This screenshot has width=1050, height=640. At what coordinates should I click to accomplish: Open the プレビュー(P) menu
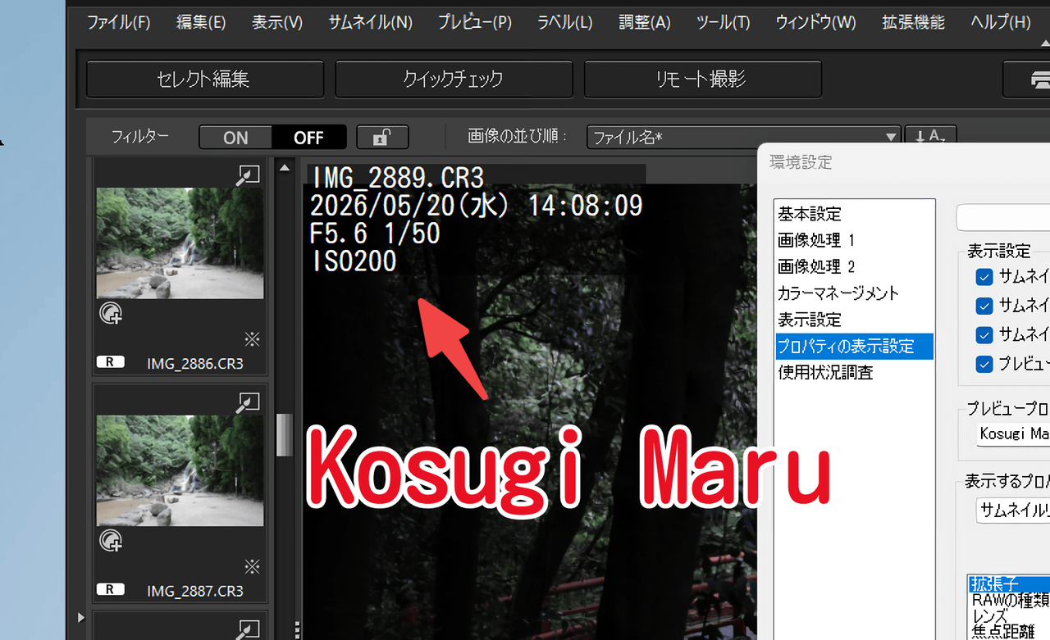pyautogui.click(x=475, y=22)
